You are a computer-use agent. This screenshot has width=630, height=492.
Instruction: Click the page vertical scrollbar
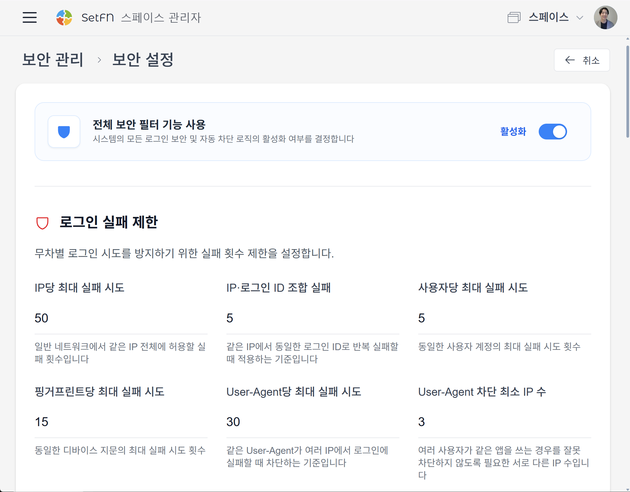coord(628,91)
